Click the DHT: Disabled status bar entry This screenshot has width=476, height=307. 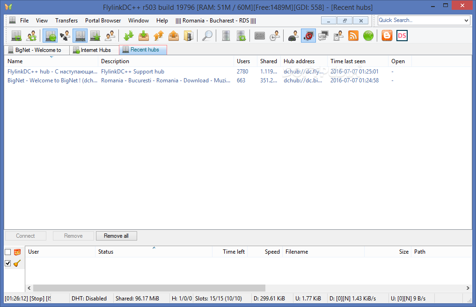(x=91, y=299)
